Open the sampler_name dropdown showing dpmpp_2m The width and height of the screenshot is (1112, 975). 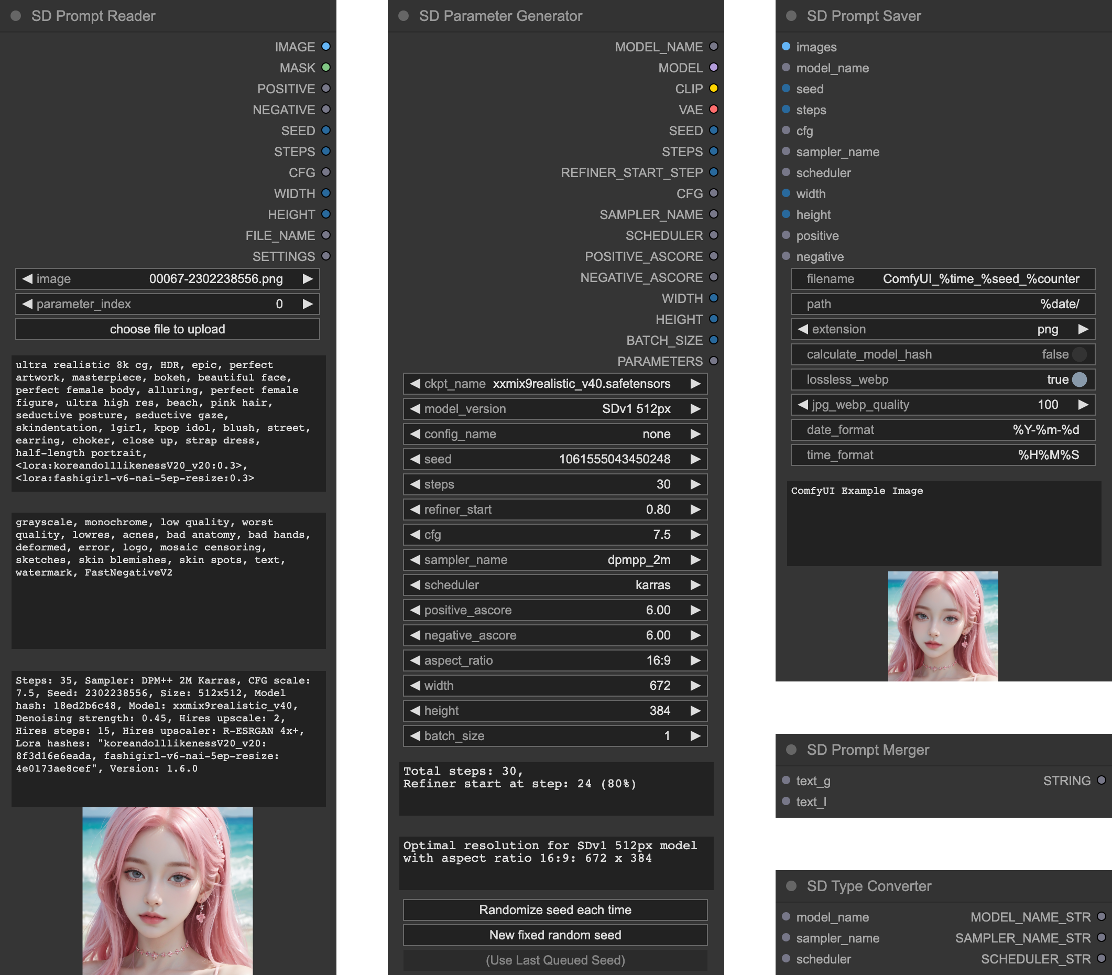click(x=555, y=560)
